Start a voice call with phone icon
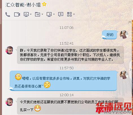 (8, 14)
